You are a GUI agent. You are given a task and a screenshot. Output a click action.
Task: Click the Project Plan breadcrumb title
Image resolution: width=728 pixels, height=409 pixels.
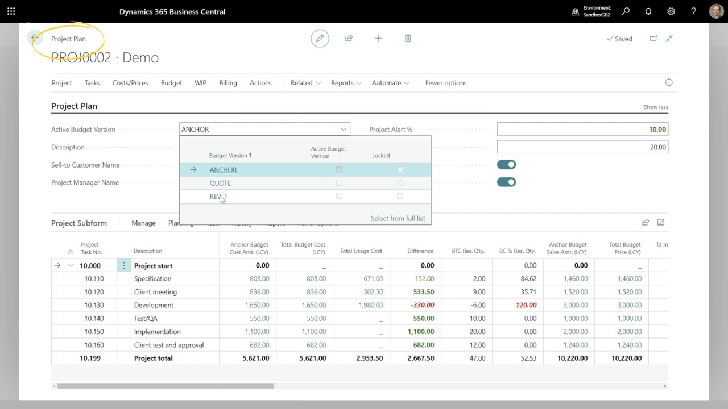pos(68,39)
